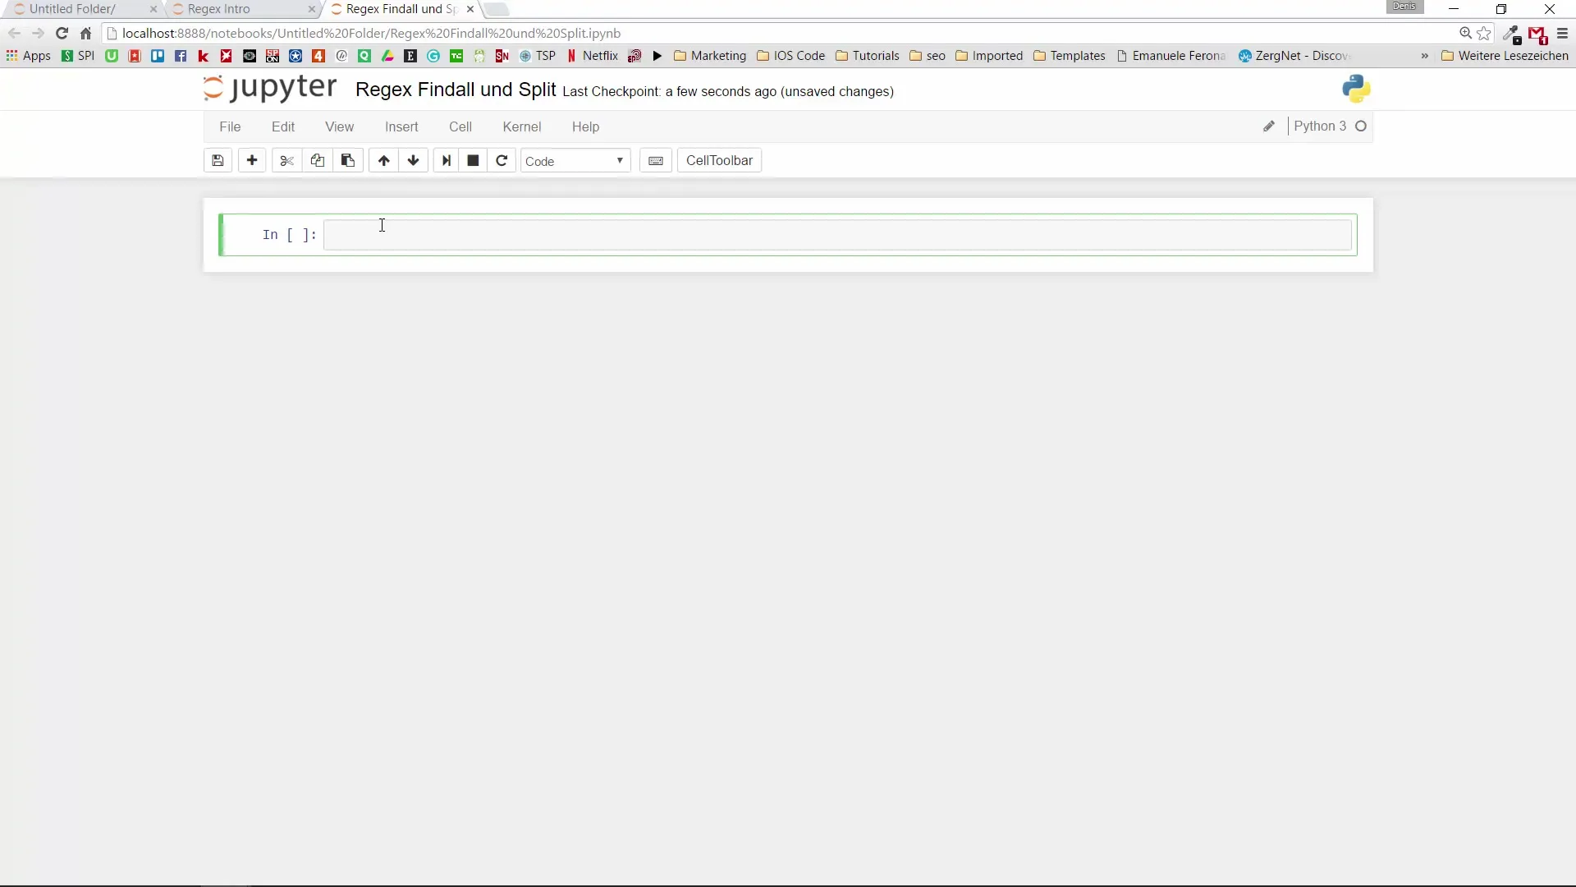
Task: Open the View menu
Action: pyautogui.click(x=339, y=126)
